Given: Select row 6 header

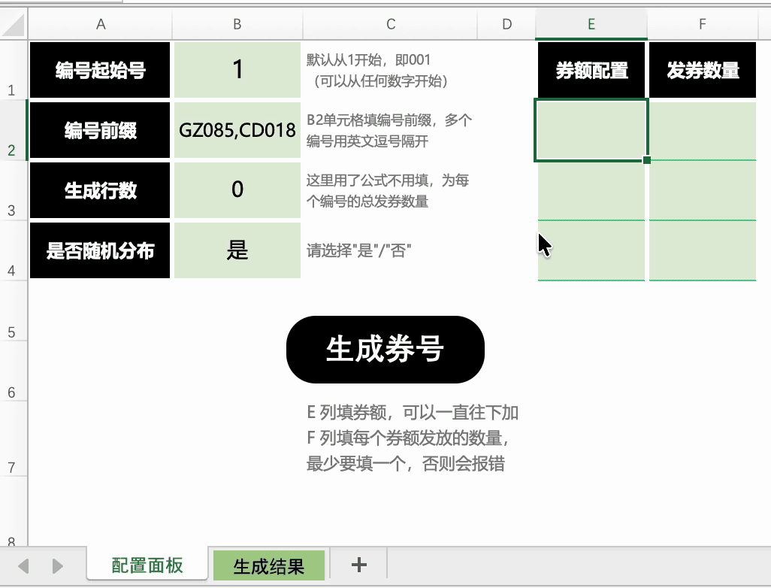Looking at the screenshot, I should pyautogui.click(x=14, y=371).
